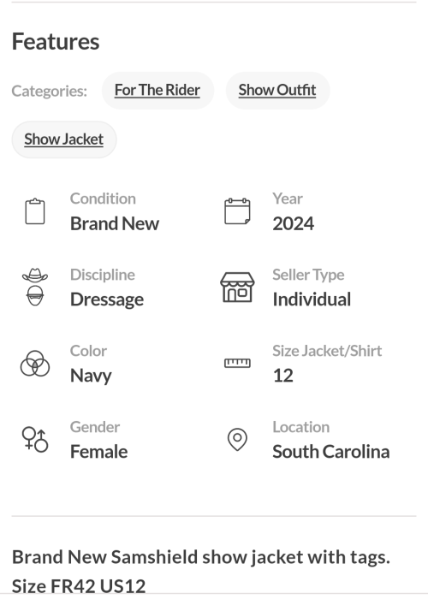
Task: Click the 2024 year value
Action: 294,223
